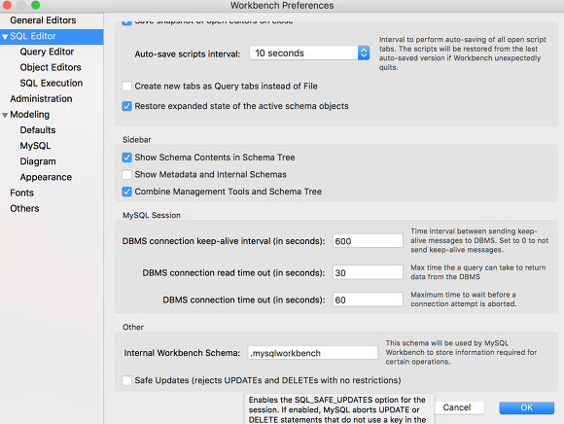Open the Modeling MySQL page
564x424 pixels.
35,146
